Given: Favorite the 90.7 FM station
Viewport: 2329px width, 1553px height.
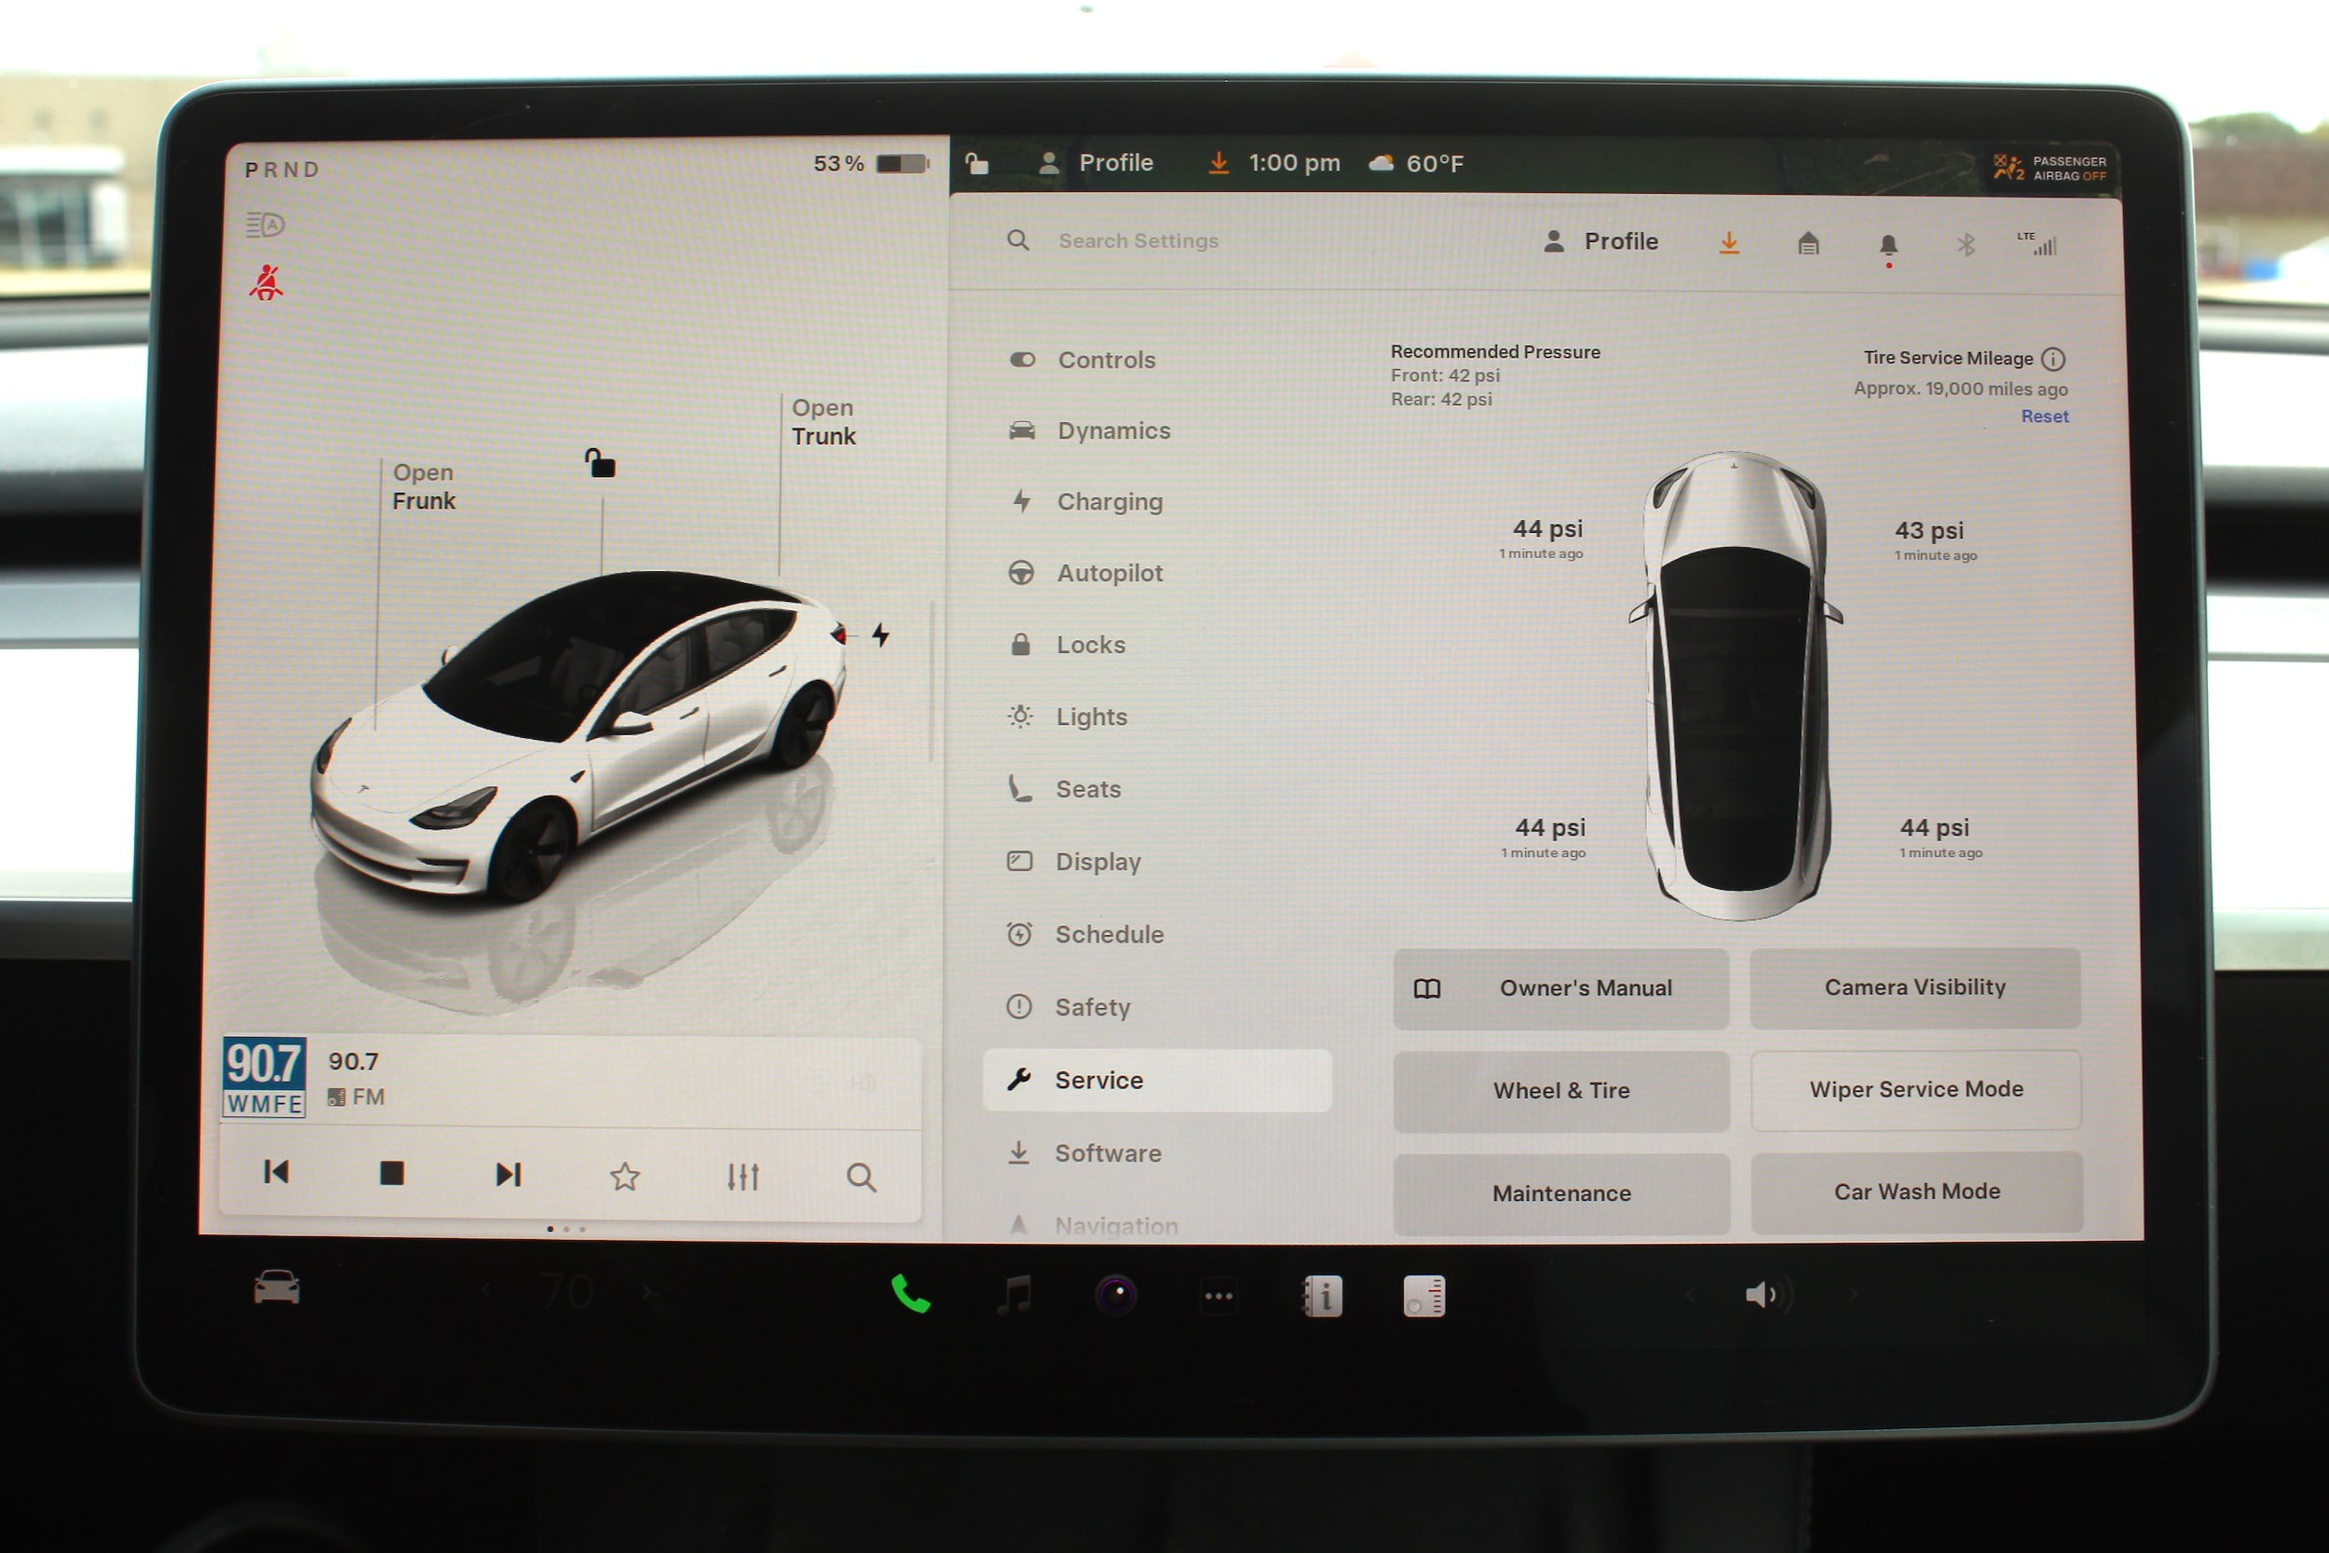Looking at the screenshot, I should [x=625, y=1177].
